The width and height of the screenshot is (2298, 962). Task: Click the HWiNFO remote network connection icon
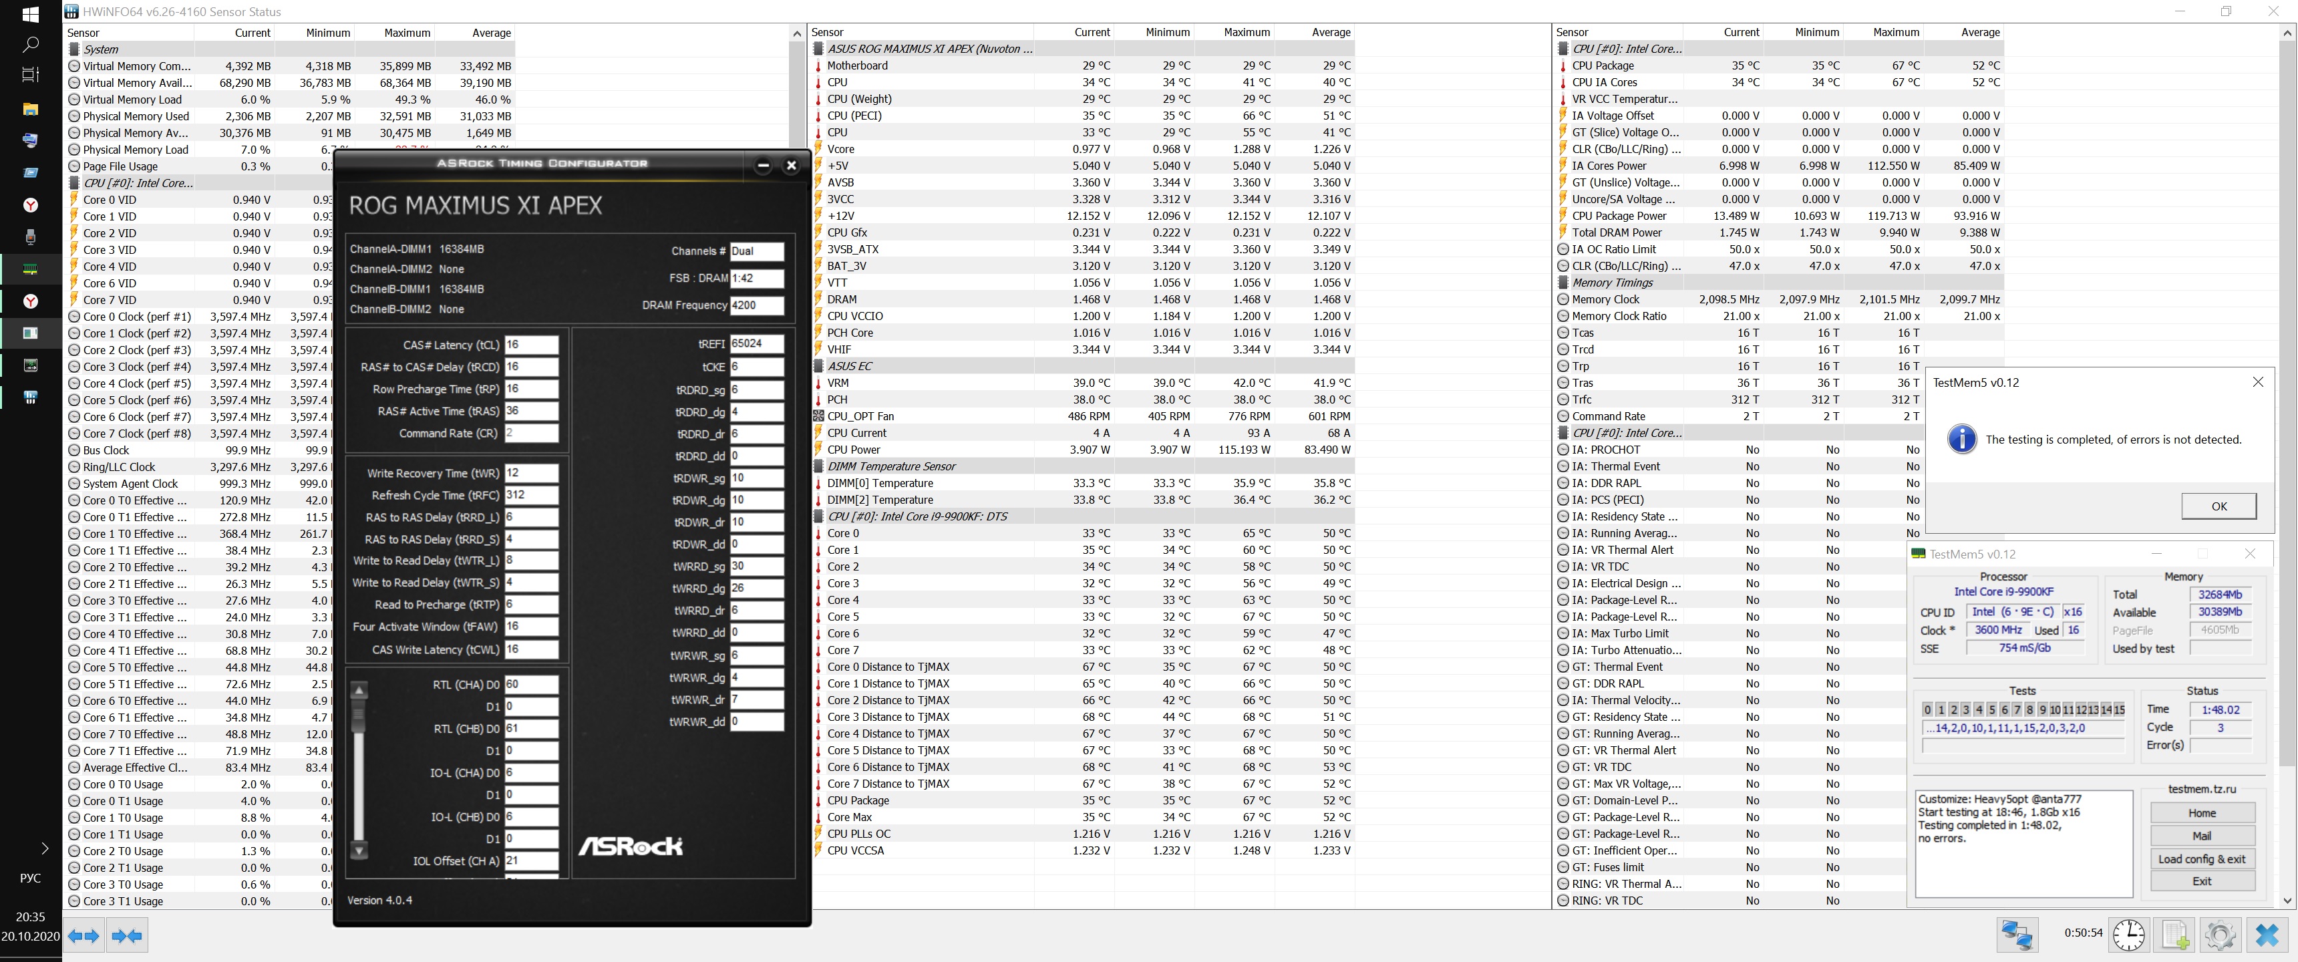2017,935
